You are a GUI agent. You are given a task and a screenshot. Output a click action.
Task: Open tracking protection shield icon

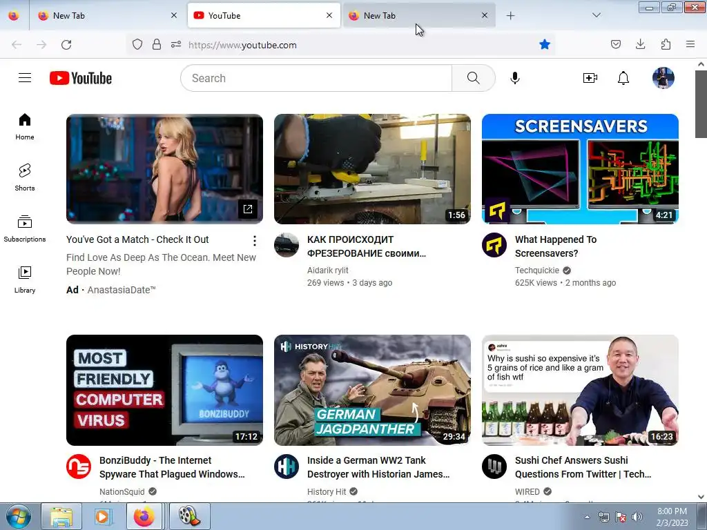[137, 45]
